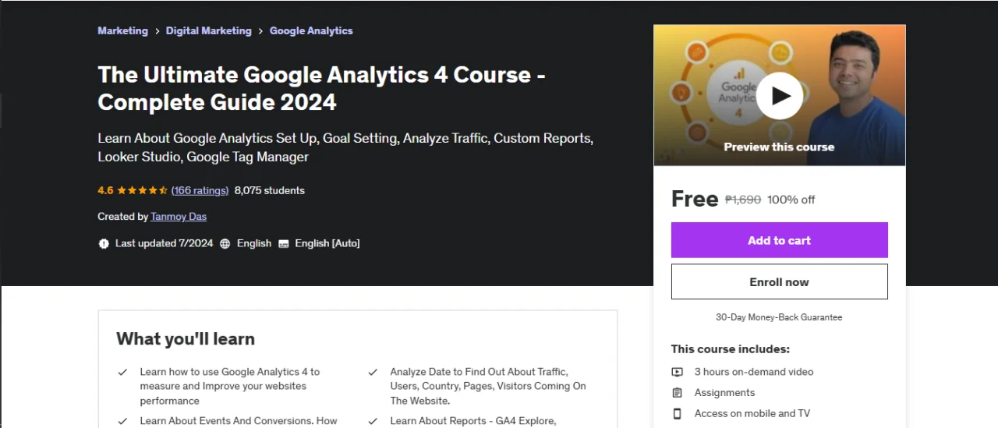Visit instructor Tanmoy Das profile
The width and height of the screenshot is (998, 428).
(179, 217)
